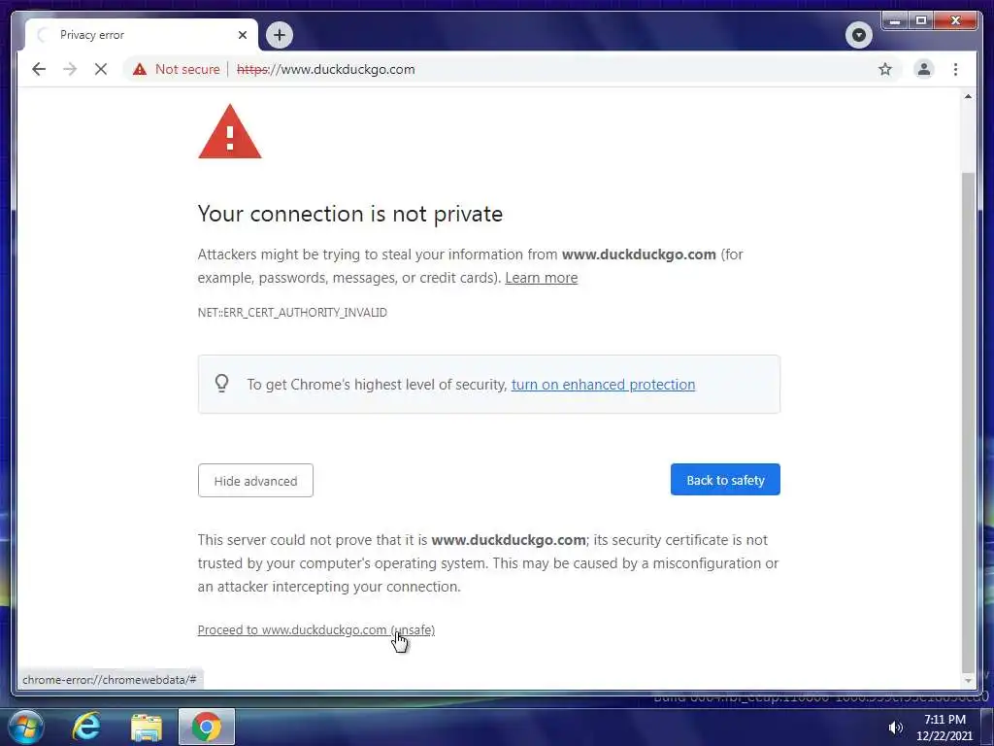Click the Not secure label text
This screenshot has width=994, height=746.
click(187, 69)
